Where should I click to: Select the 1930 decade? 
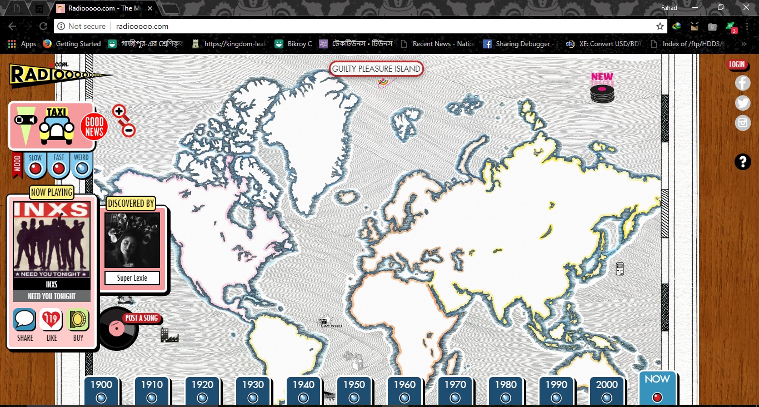pos(253,391)
